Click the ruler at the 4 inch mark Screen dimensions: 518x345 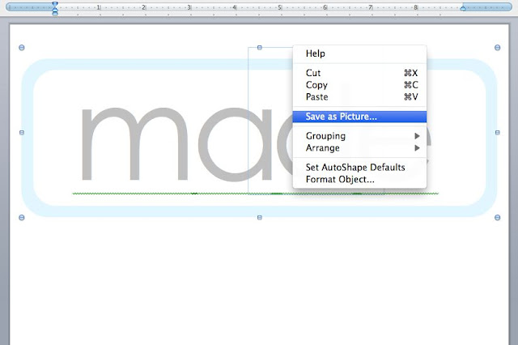click(x=235, y=7)
